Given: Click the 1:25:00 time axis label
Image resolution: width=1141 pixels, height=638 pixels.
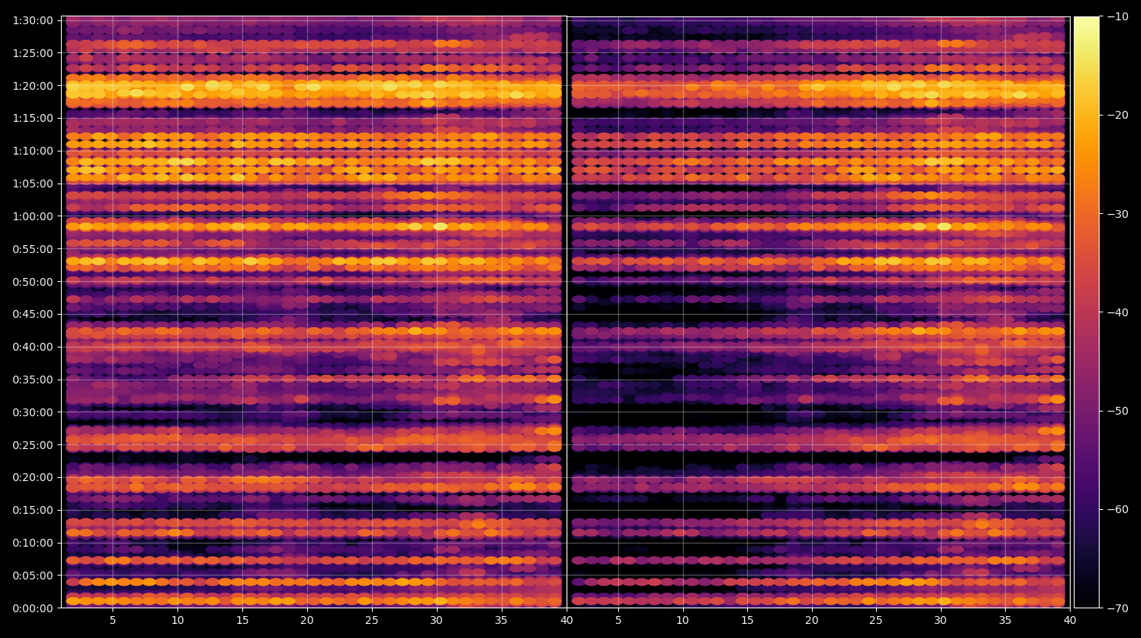Looking at the screenshot, I should tap(33, 53).
